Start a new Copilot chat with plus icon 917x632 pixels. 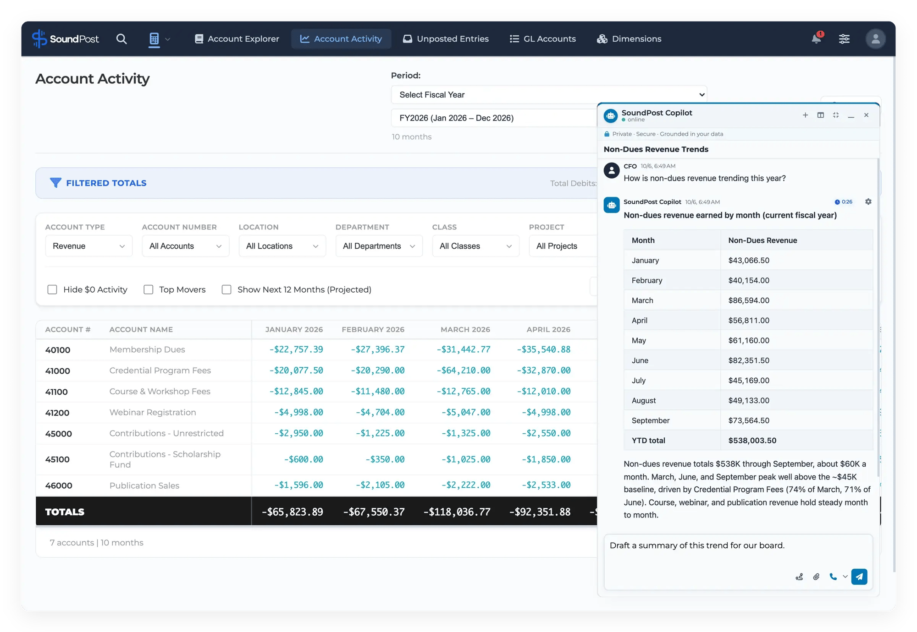[x=805, y=115]
